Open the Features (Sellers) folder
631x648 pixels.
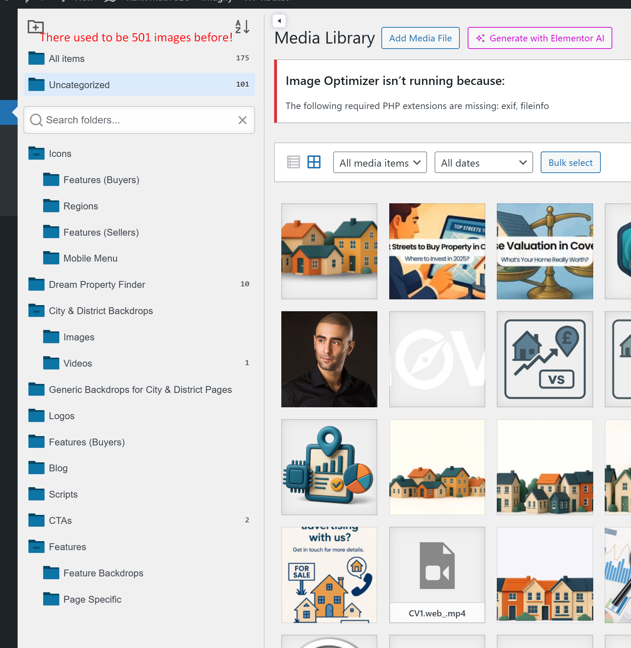(x=101, y=232)
